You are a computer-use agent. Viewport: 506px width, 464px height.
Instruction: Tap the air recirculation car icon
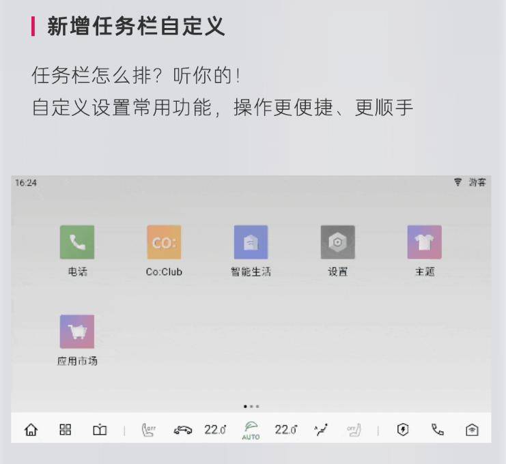point(182,430)
